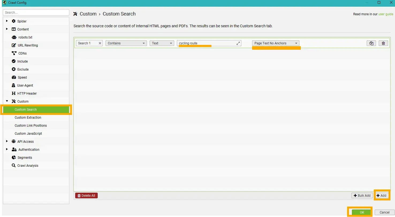Image resolution: width=395 pixels, height=217 pixels.
Task: Open the user guide link
Action: coord(386,14)
